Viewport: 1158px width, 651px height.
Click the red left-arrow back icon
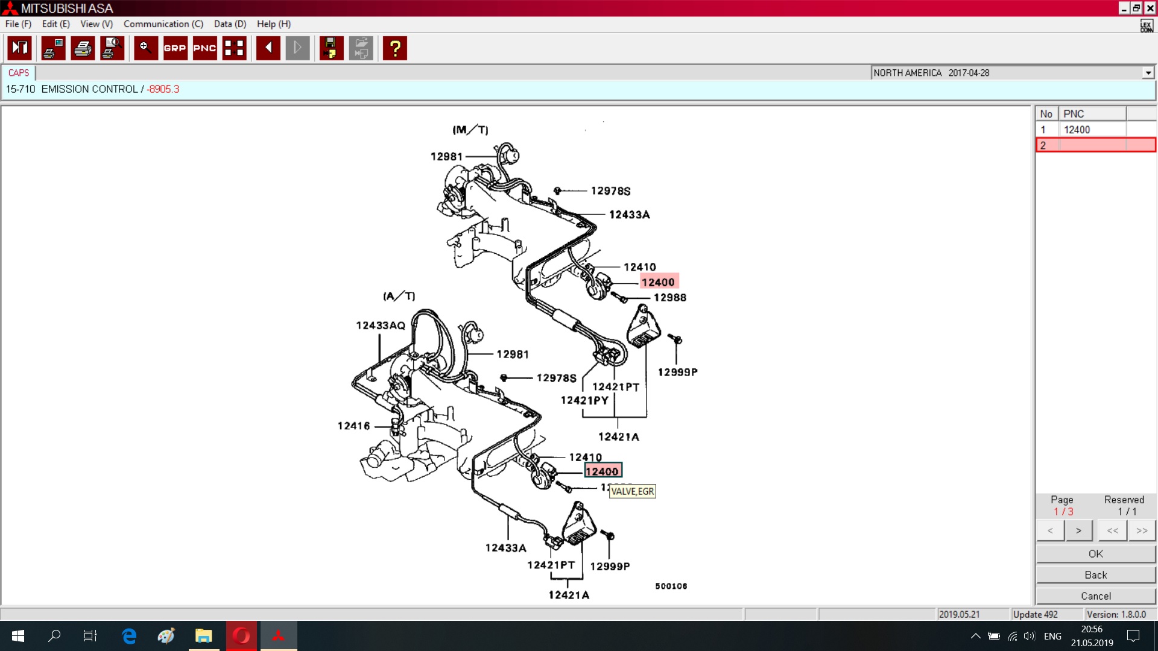click(x=268, y=48)
